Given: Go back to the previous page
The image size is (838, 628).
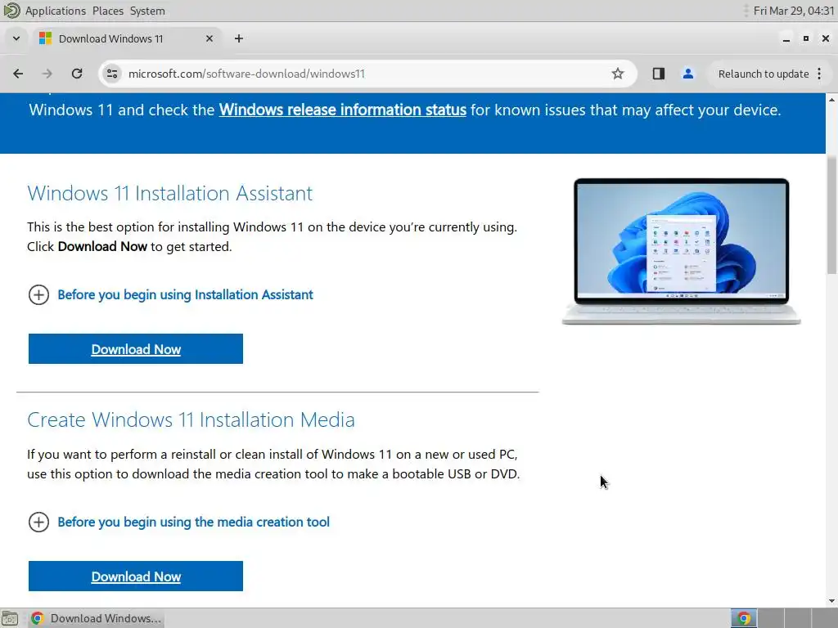Looking at the screenshot, I should coord(18,74).
